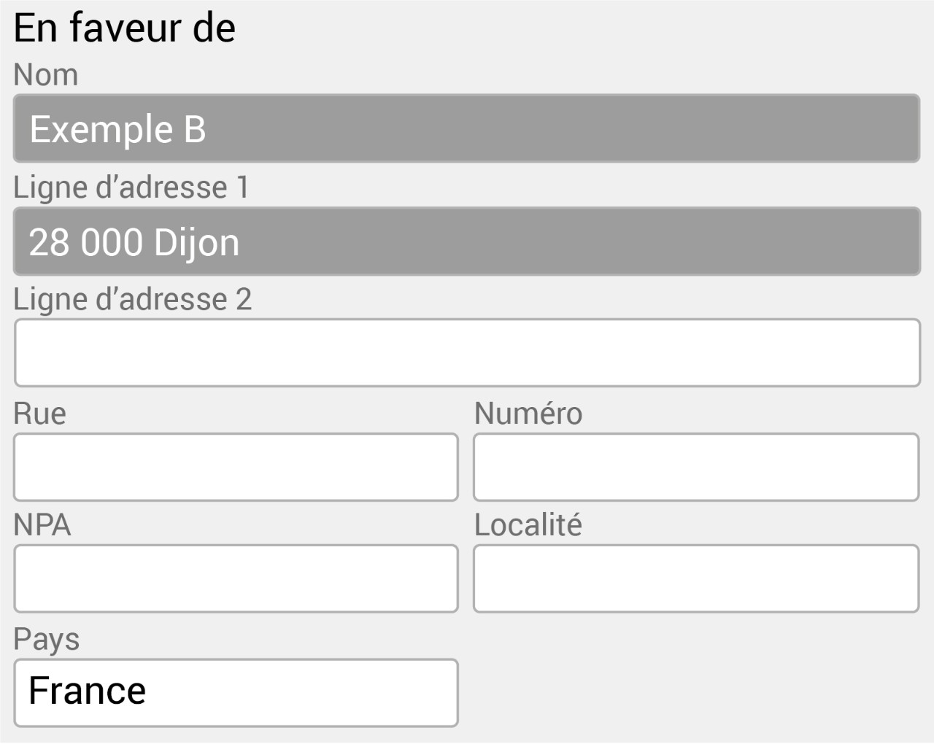Click the 'En faveur de' section heading
Viewport: 934px width, 744px height.
point(125,28)
